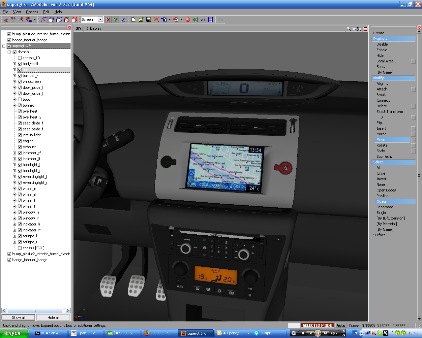This screenshot has width=422, height=338.
Task: Click the 3D viewport tab label
Action: (x=78, y=29)
